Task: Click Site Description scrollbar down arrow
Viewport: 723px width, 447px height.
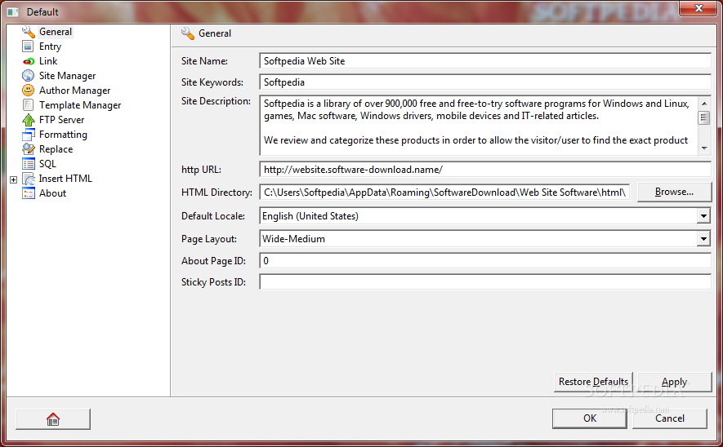Action: (704, 148)
